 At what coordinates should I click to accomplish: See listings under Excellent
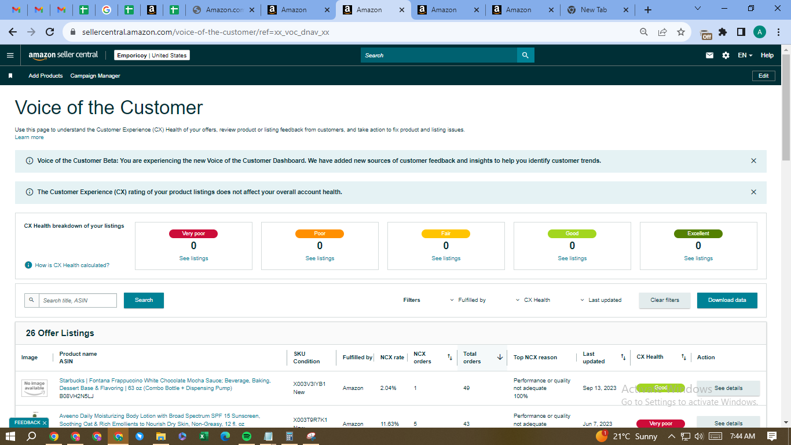click(x=698, y=258)
